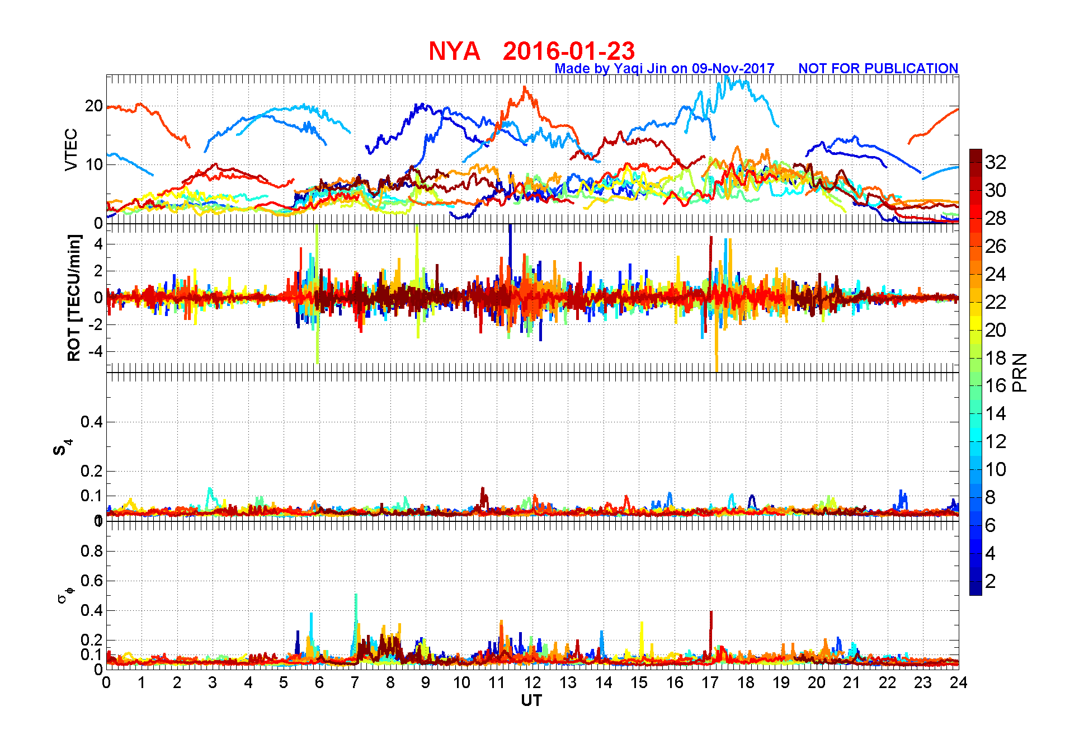Select hour "15" on the UT axis

coord(639,682)
